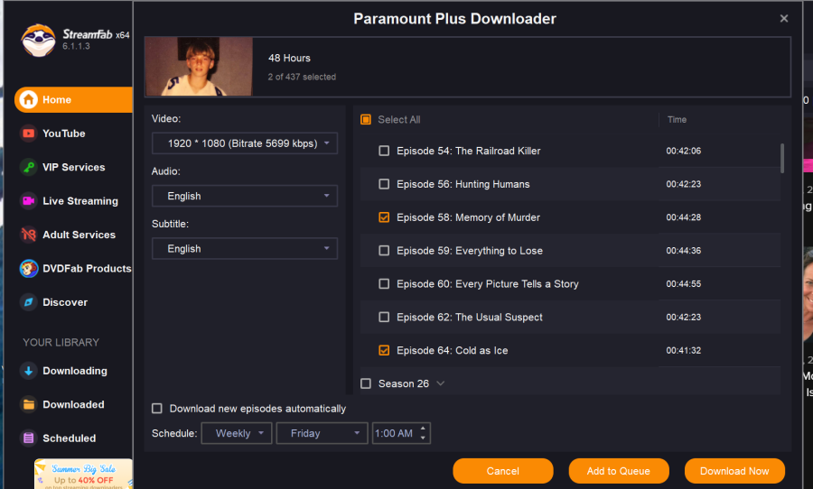
Task: Check Episode 59: Everything to Lose
Action: pos(384,251)
